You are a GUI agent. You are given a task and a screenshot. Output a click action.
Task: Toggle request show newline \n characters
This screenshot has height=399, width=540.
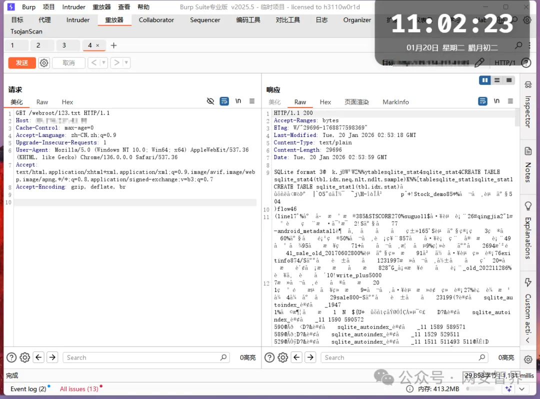238,101
